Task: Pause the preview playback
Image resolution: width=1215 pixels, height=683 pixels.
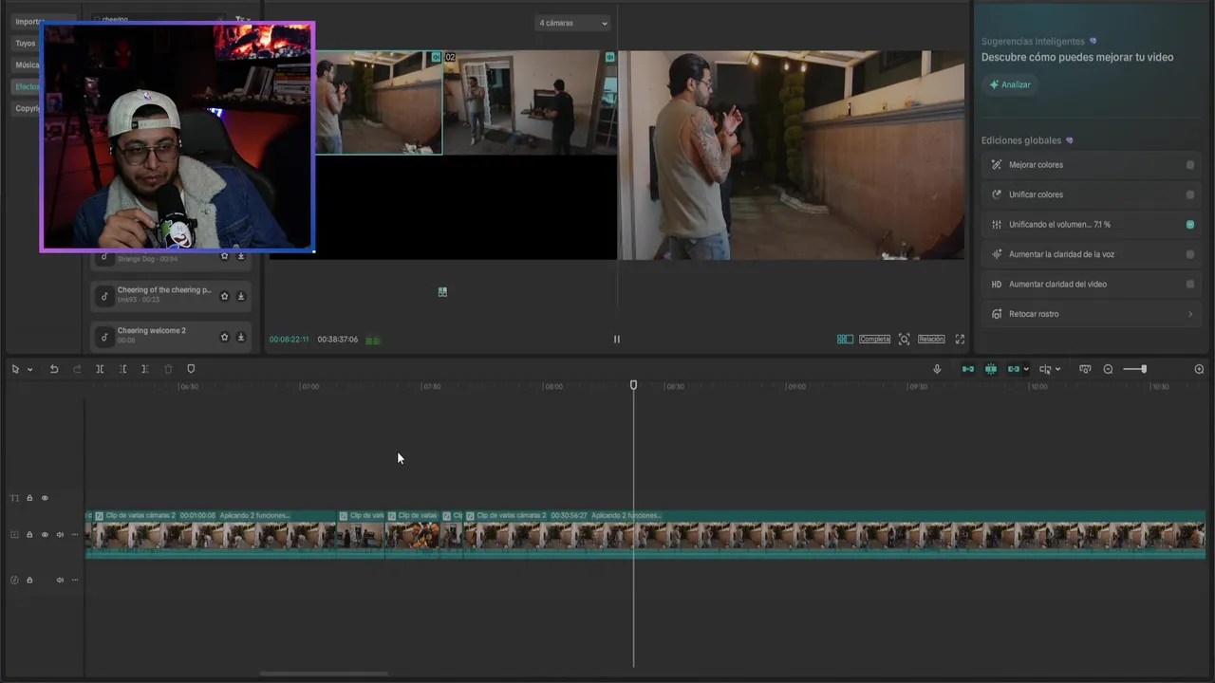Action: [x=616, y=339]
